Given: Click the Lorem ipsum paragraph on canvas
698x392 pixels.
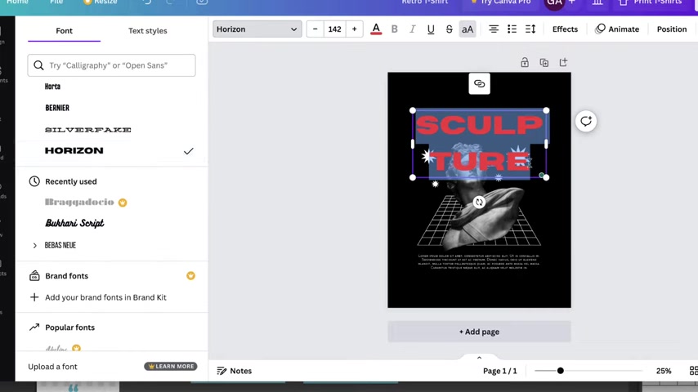Looking at the screenshot, I should 479,261.
